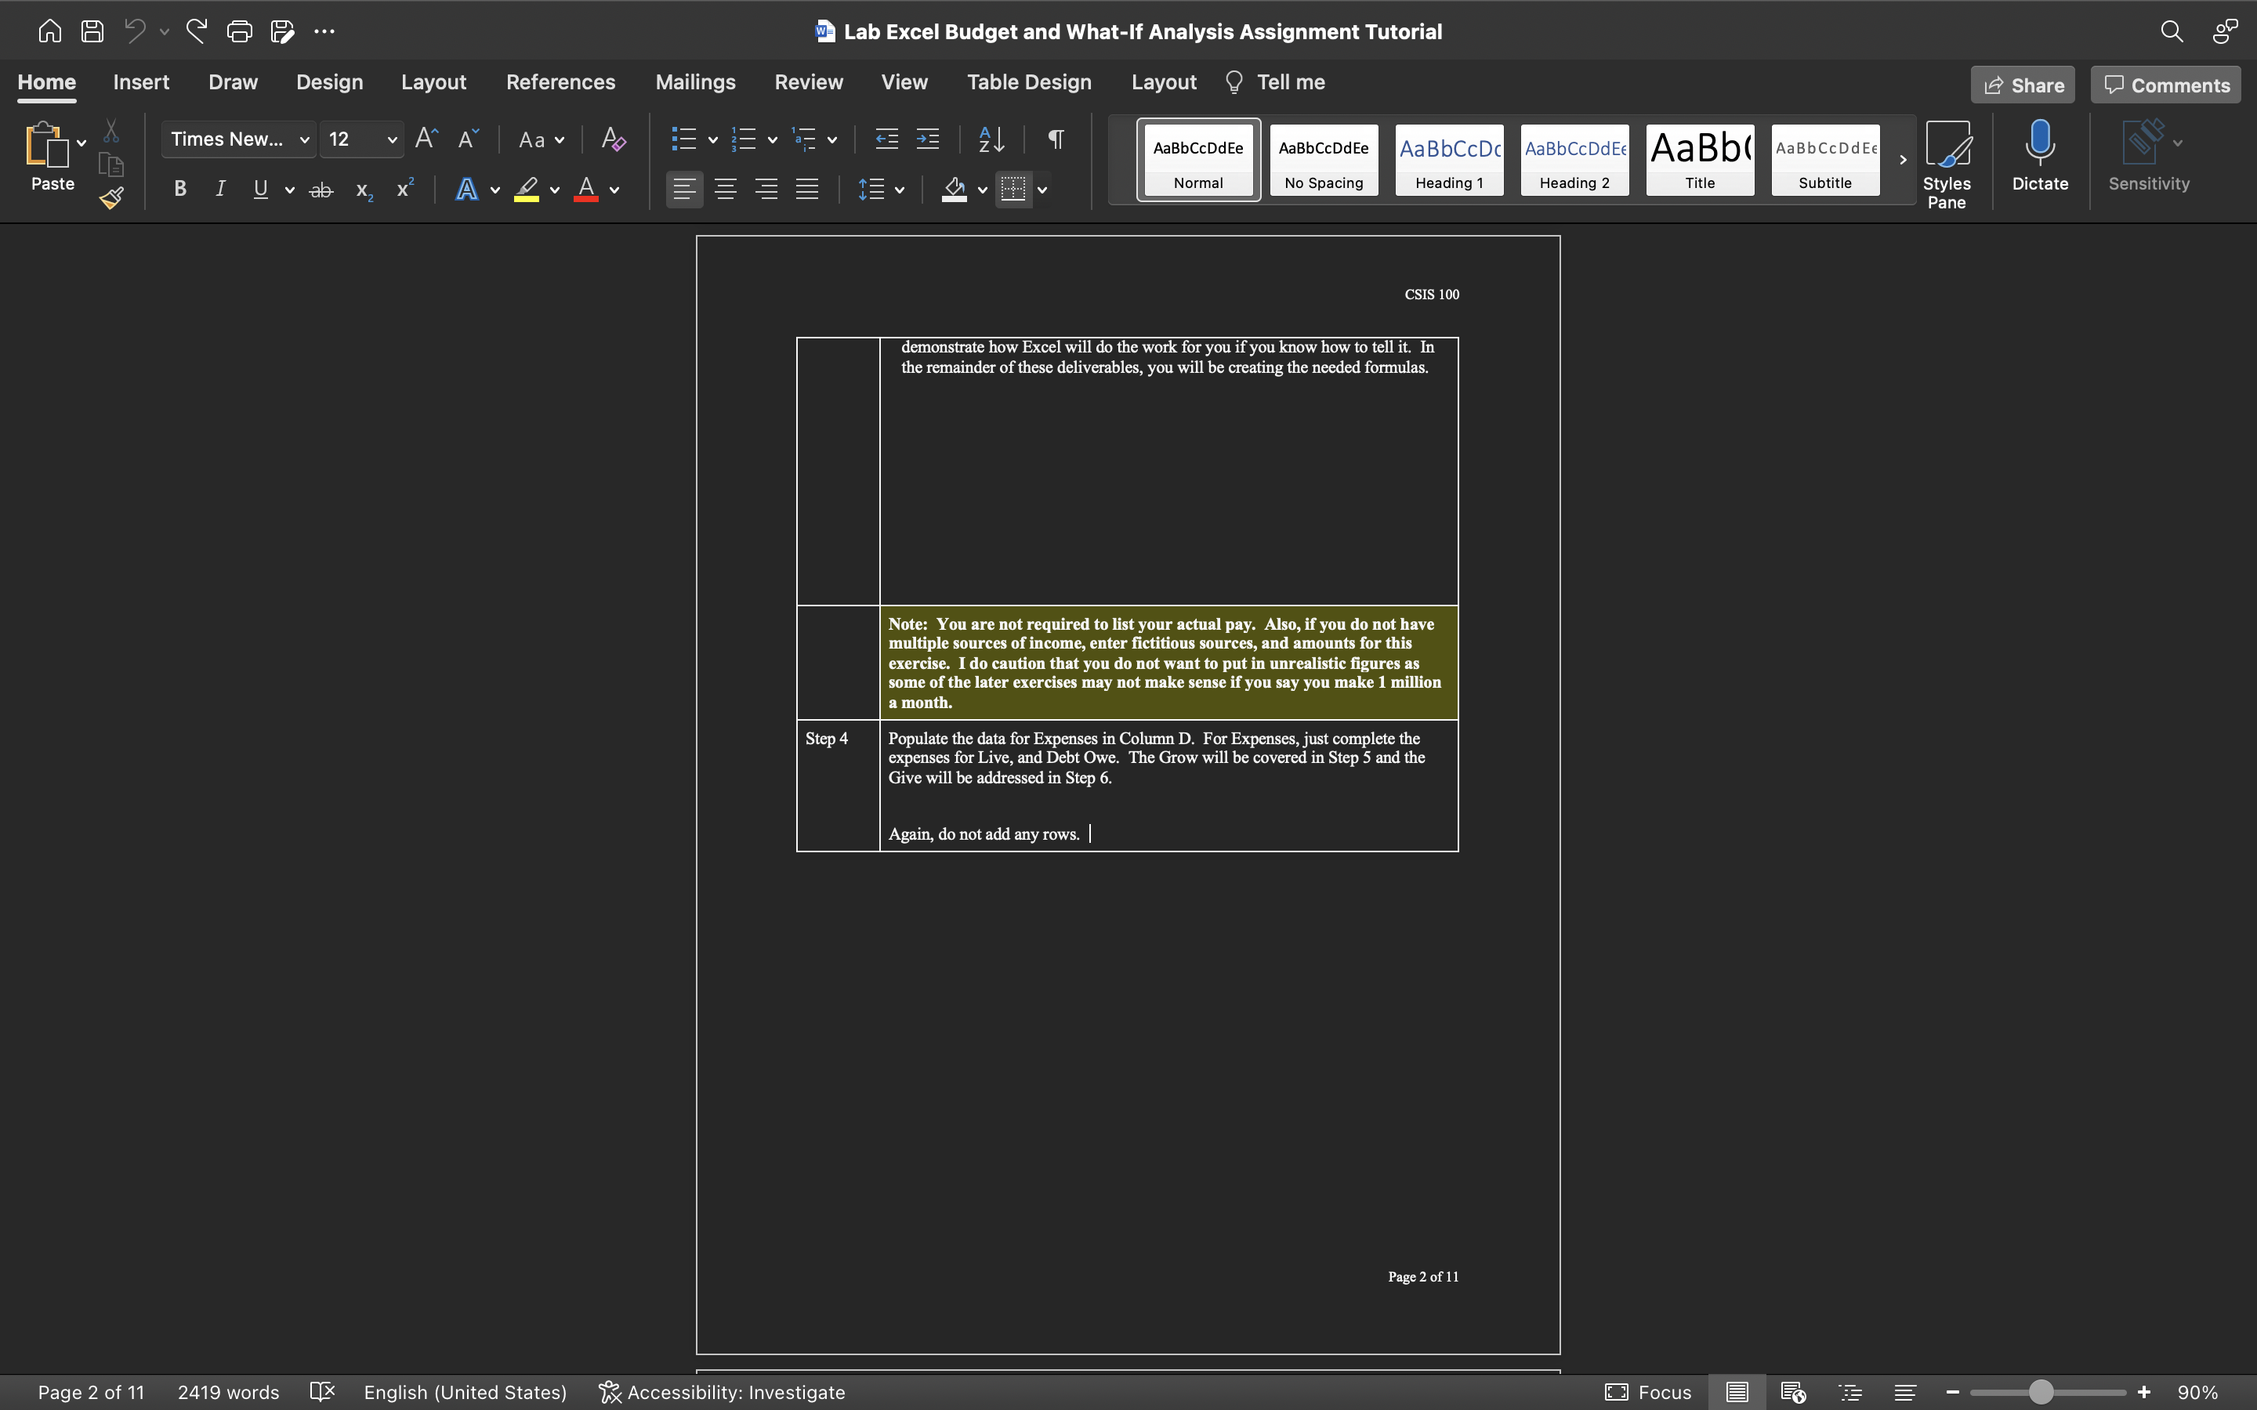Apply strikethrough to selected text

point(321,190)
